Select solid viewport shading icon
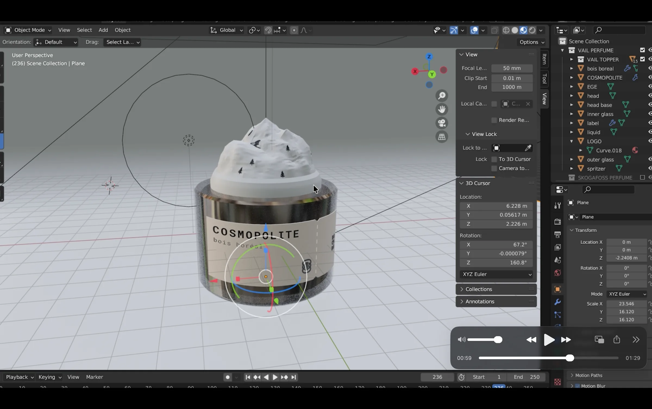The width and height of the screenshot is (652, 409). [x=515, y=30]
